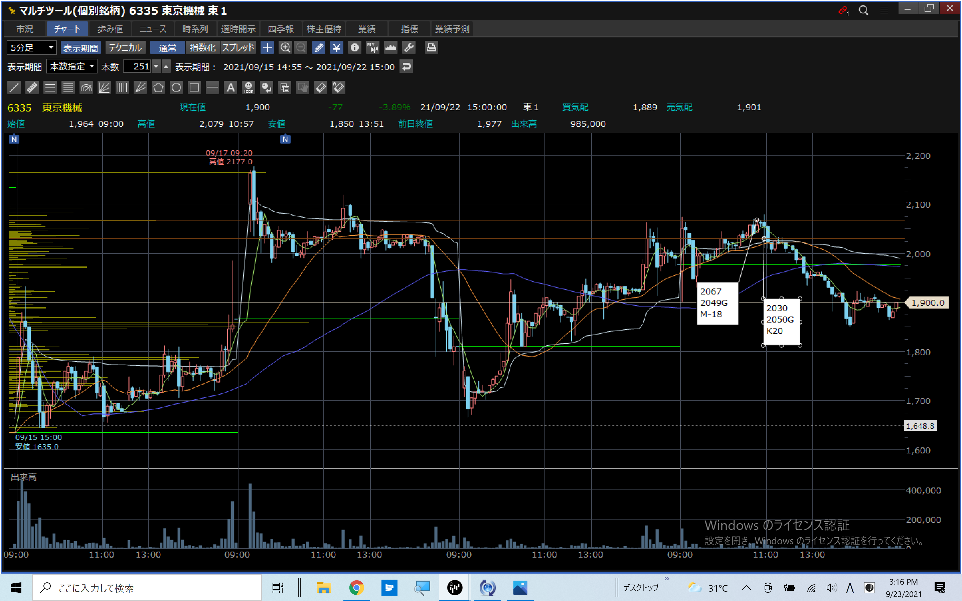
Task: Select the ellipse drawing tool
Action: pyautogui.click(x=176, y=87)
